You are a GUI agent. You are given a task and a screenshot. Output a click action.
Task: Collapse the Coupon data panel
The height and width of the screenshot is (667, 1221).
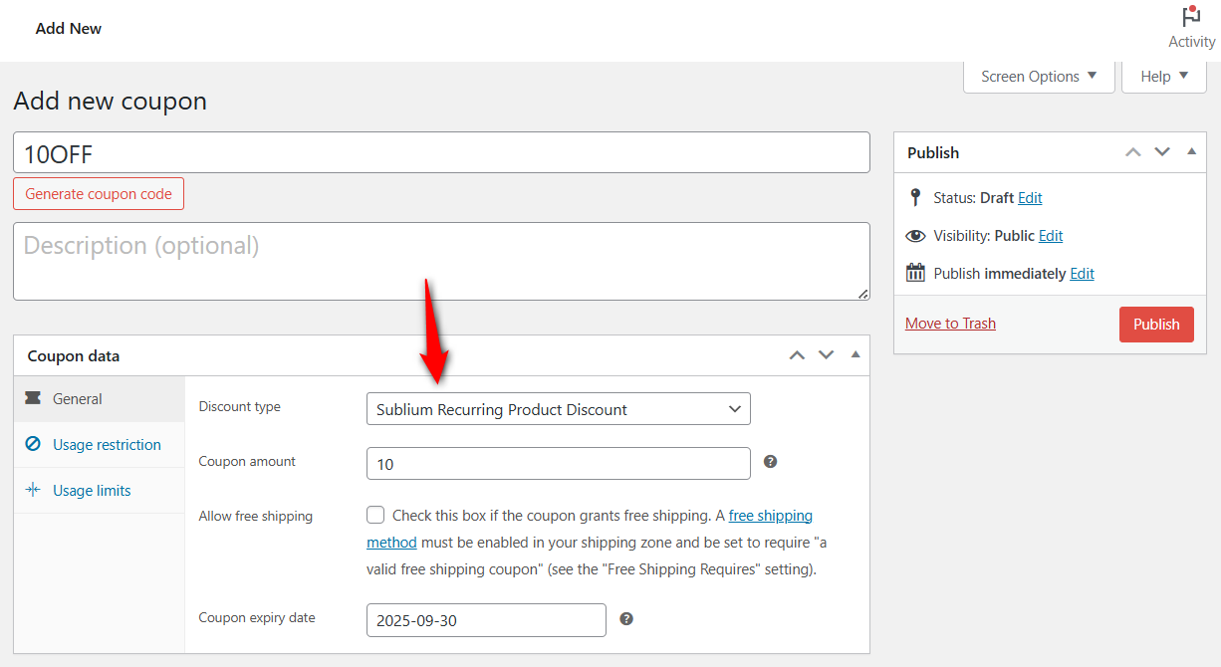point(855,354)
